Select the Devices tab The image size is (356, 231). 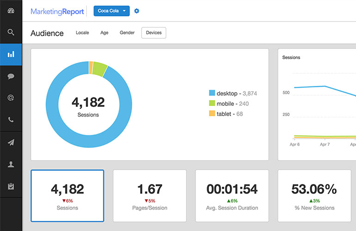[x=153, y=33]
